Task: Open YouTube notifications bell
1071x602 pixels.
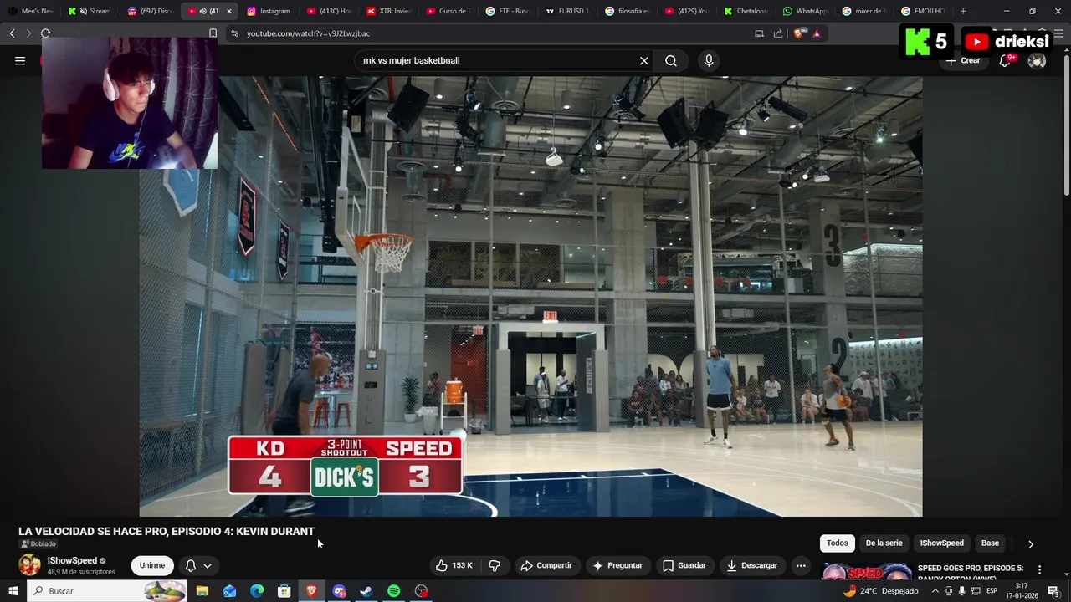Action: click(x=1005, y=60)
